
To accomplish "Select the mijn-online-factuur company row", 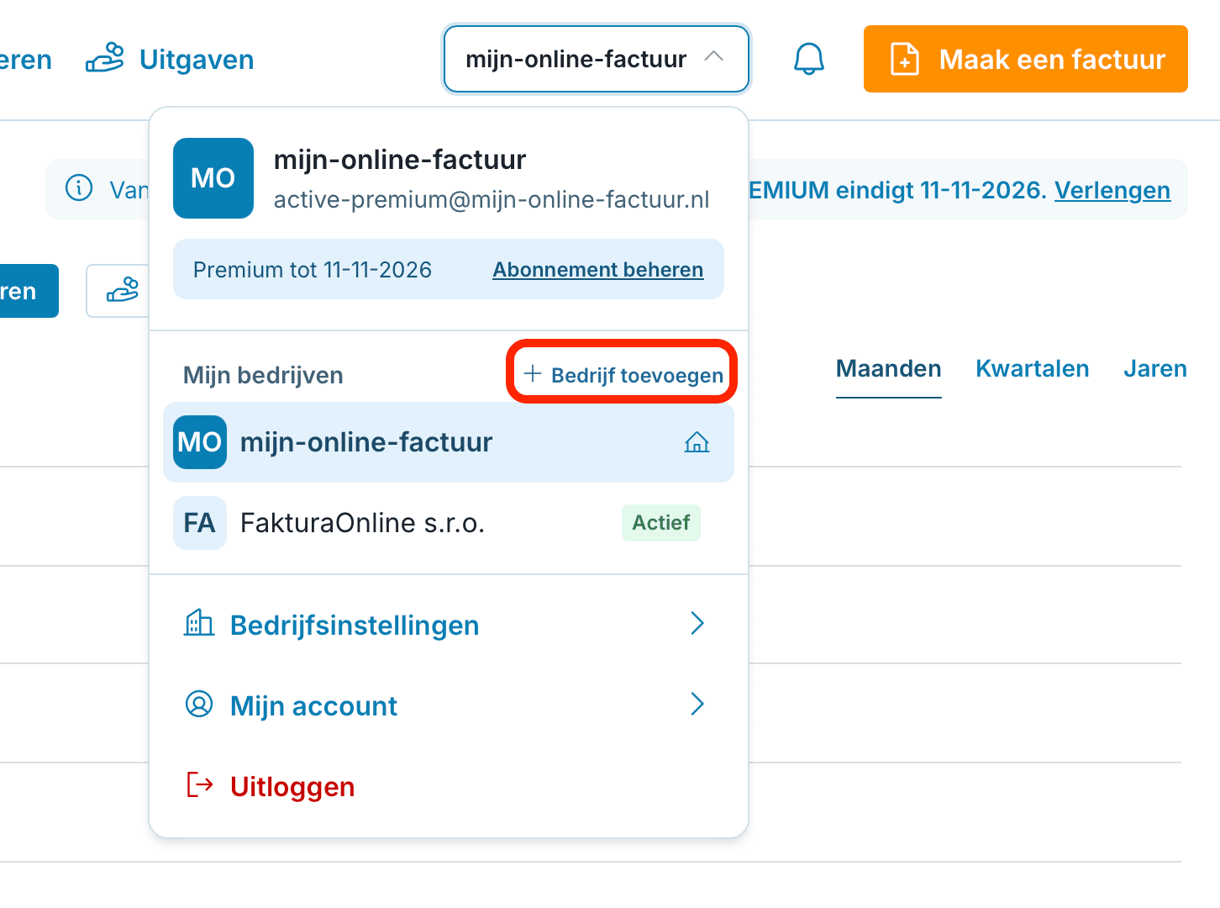I will [x=449, y=442].
